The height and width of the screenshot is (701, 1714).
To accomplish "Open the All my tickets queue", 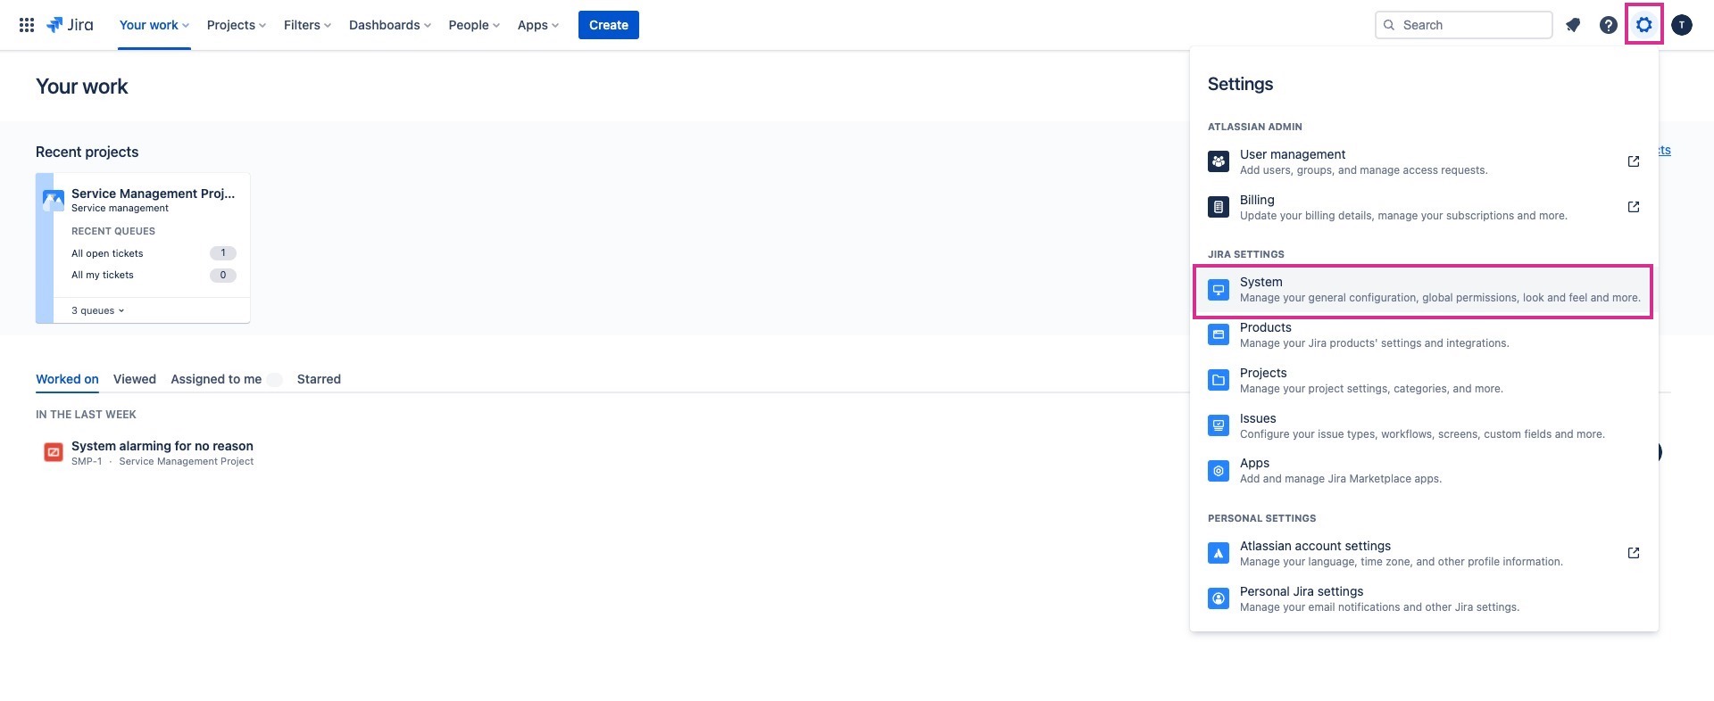I will 103,275.
